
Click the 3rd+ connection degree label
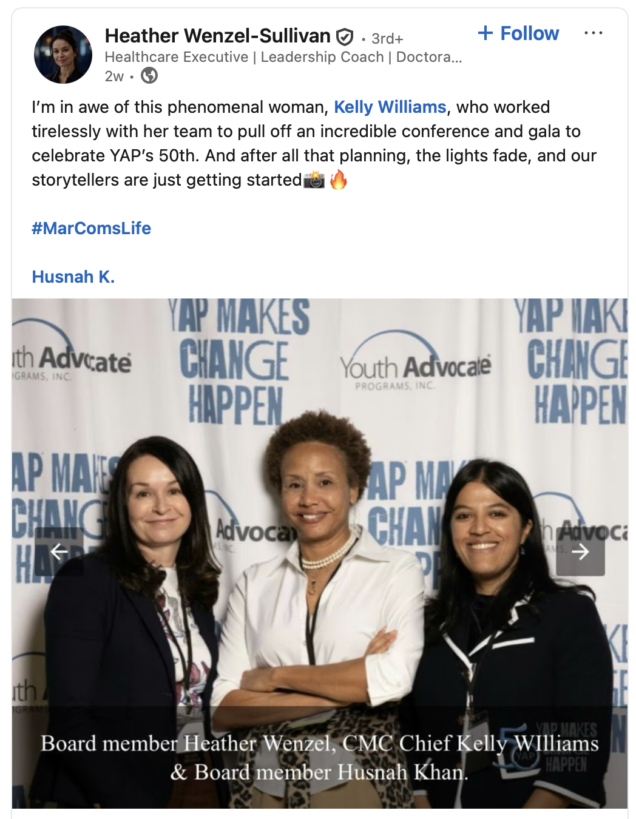pos(387,39)
